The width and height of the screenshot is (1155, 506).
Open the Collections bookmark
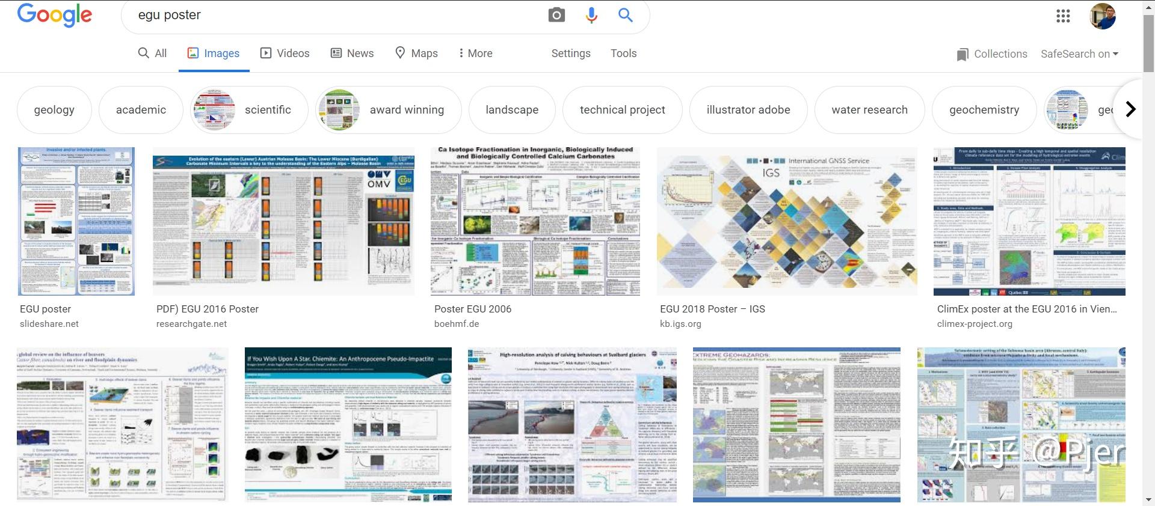pos(992,54)
